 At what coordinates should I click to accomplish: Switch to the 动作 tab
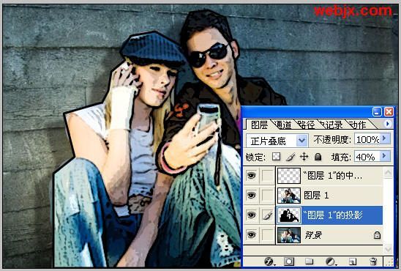tap(358, 125)
